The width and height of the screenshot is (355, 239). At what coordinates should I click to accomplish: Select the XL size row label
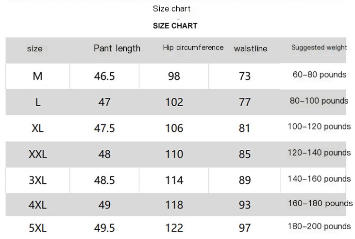[37, 128]
